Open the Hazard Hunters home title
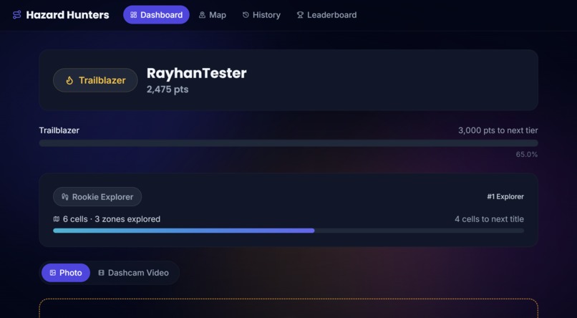This screenshot has height=318, width=577. click(68, 15)
